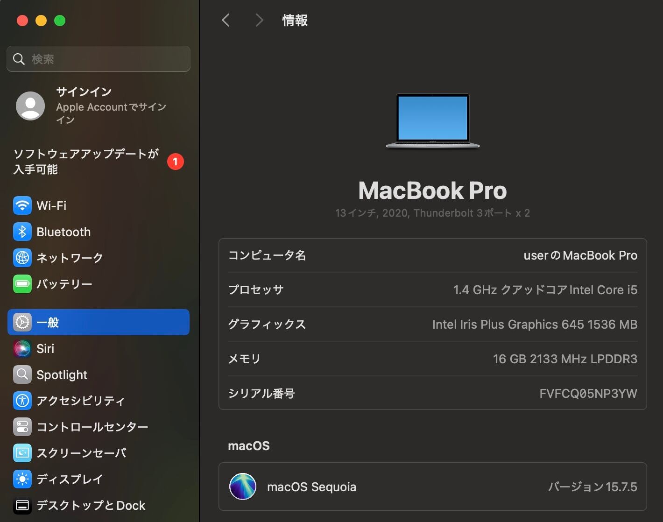Image resolution: width=663 pixels, height=522 pixels.
Task: Click the memory value 16 GB 2133 MHz LPDDR3
Action: pos(565,359)
